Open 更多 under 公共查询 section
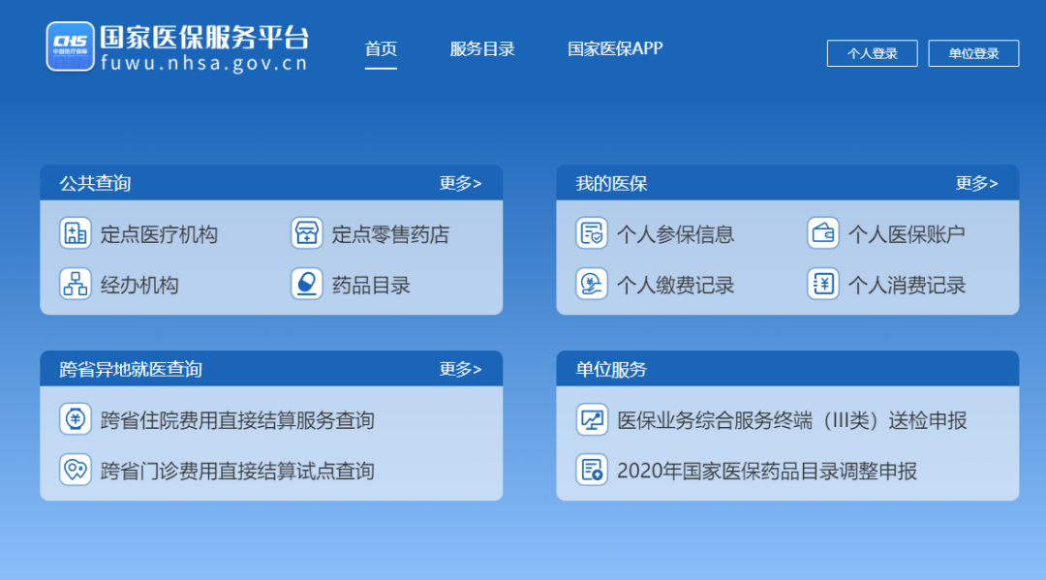 (x=461, y=182)
